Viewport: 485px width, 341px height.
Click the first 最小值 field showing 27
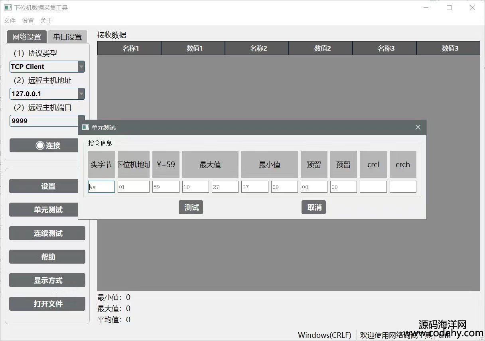click(x=255, y=187)
